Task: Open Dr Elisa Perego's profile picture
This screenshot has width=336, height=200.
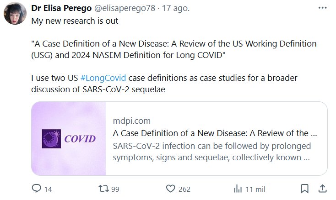Action: [x=15, y=13]
